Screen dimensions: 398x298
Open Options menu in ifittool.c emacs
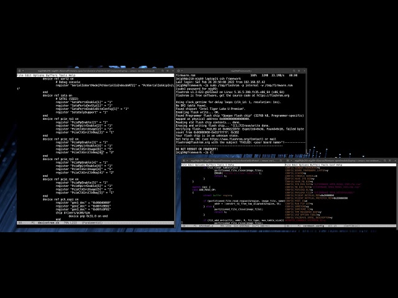(x=200, y=165)
